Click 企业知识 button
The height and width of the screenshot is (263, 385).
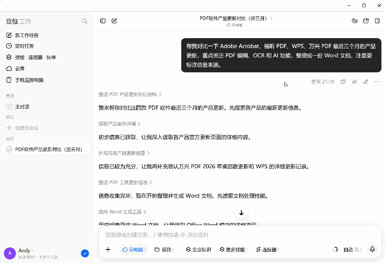point(198,249)
